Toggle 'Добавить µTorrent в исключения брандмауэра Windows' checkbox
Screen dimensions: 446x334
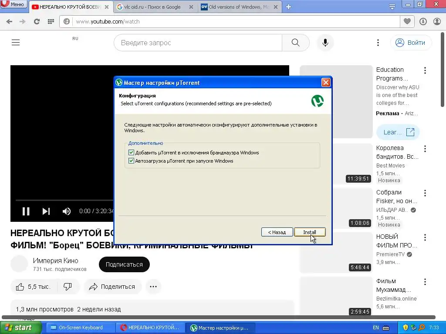click(131, 153)
